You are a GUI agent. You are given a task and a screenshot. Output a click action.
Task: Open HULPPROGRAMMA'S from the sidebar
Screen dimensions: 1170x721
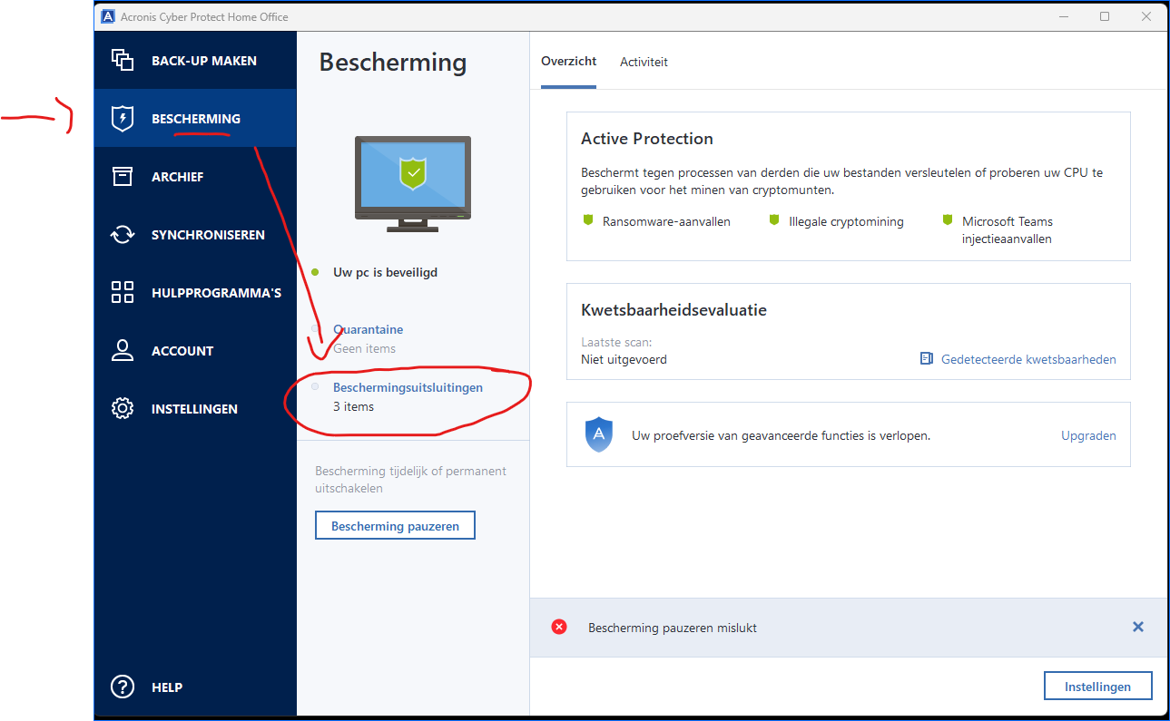tap(195, 293)
